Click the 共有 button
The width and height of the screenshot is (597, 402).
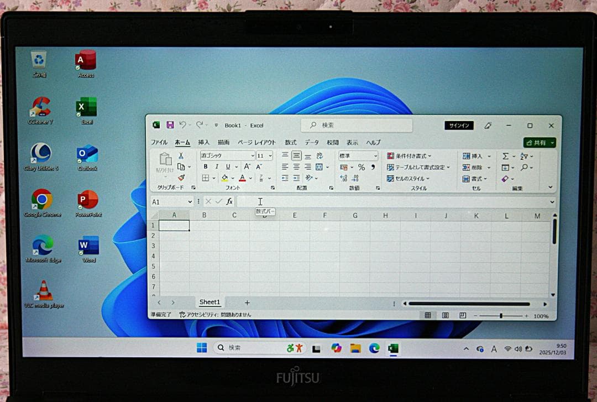pyautogui.click(x=539, y=142)
